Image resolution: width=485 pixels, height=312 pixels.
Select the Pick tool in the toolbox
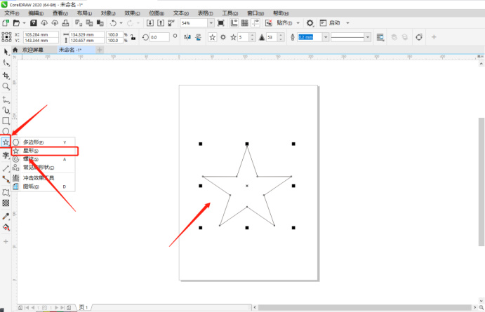click(x=6, y=52)
